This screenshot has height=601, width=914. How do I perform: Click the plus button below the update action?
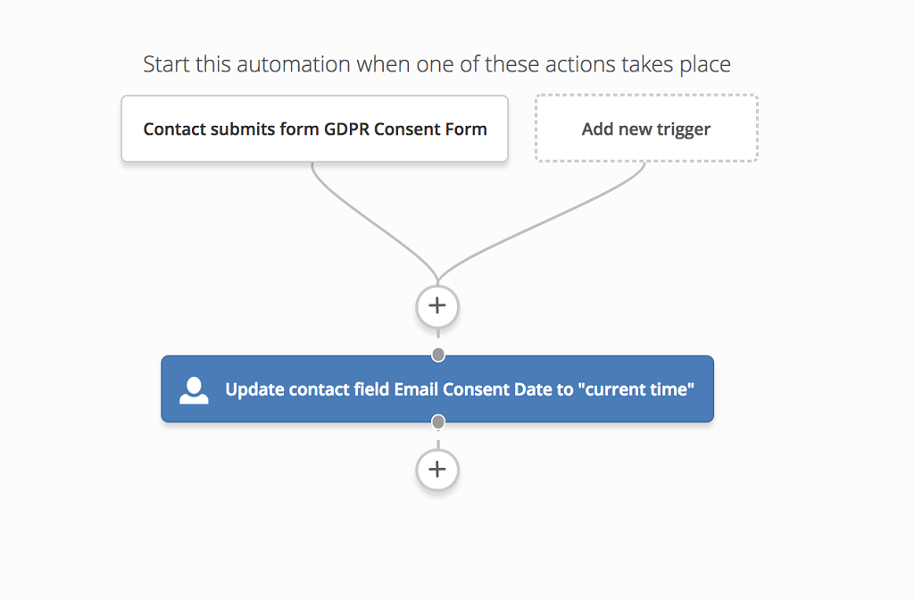click(x=437, y=470)
